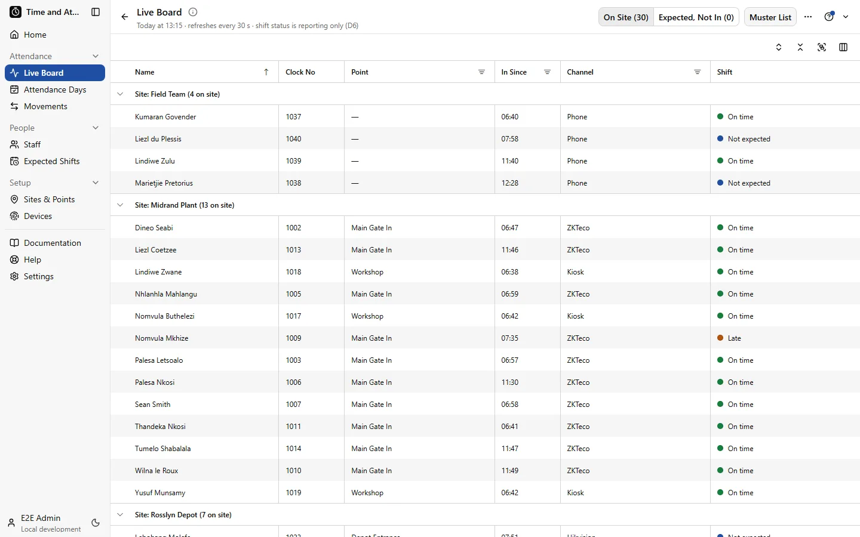Switch to Expected, Not In (0) tab
The image size is (860, 537).
coord(696,17)
